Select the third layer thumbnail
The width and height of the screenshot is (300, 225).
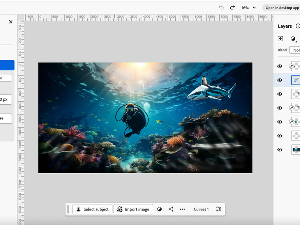(x=296, y=94)
